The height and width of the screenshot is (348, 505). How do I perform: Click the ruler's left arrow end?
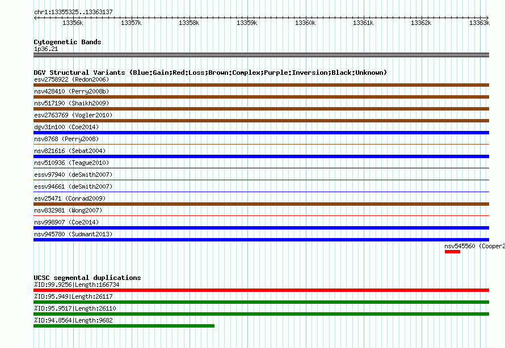(35, 18)
